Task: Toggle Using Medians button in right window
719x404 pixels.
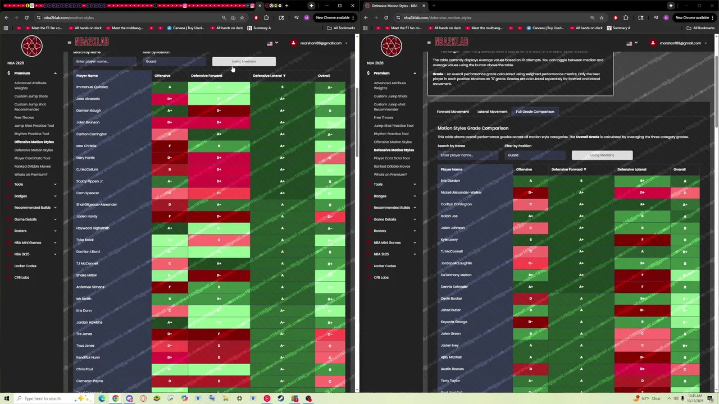Action: pyautogui.click(x=602, y=155)
